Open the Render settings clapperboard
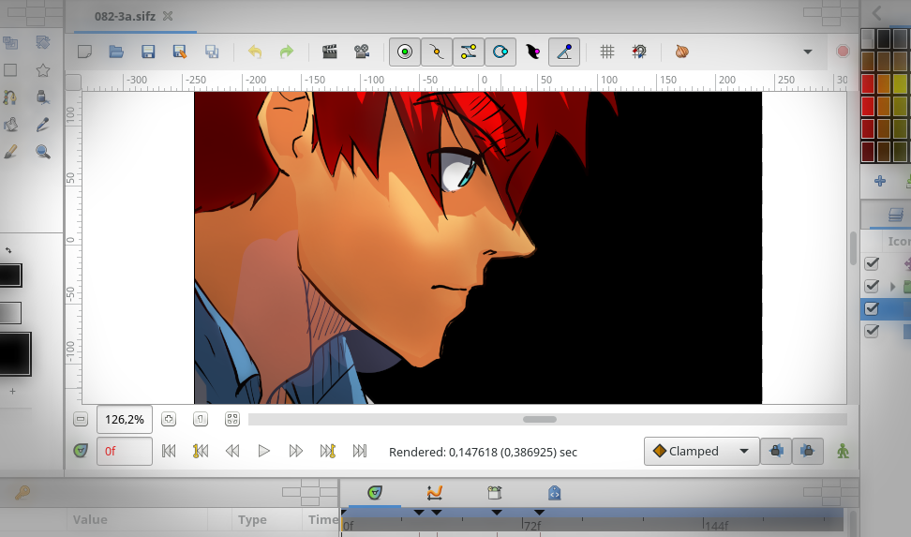 (329, 52)
